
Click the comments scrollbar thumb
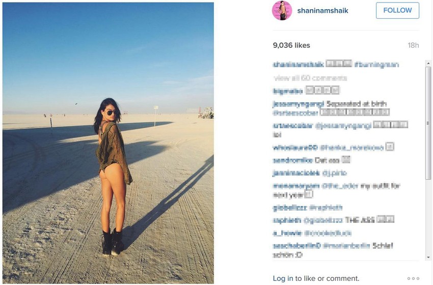point(428,123)
